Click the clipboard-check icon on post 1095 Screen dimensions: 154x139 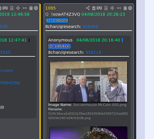pos(94,8)
